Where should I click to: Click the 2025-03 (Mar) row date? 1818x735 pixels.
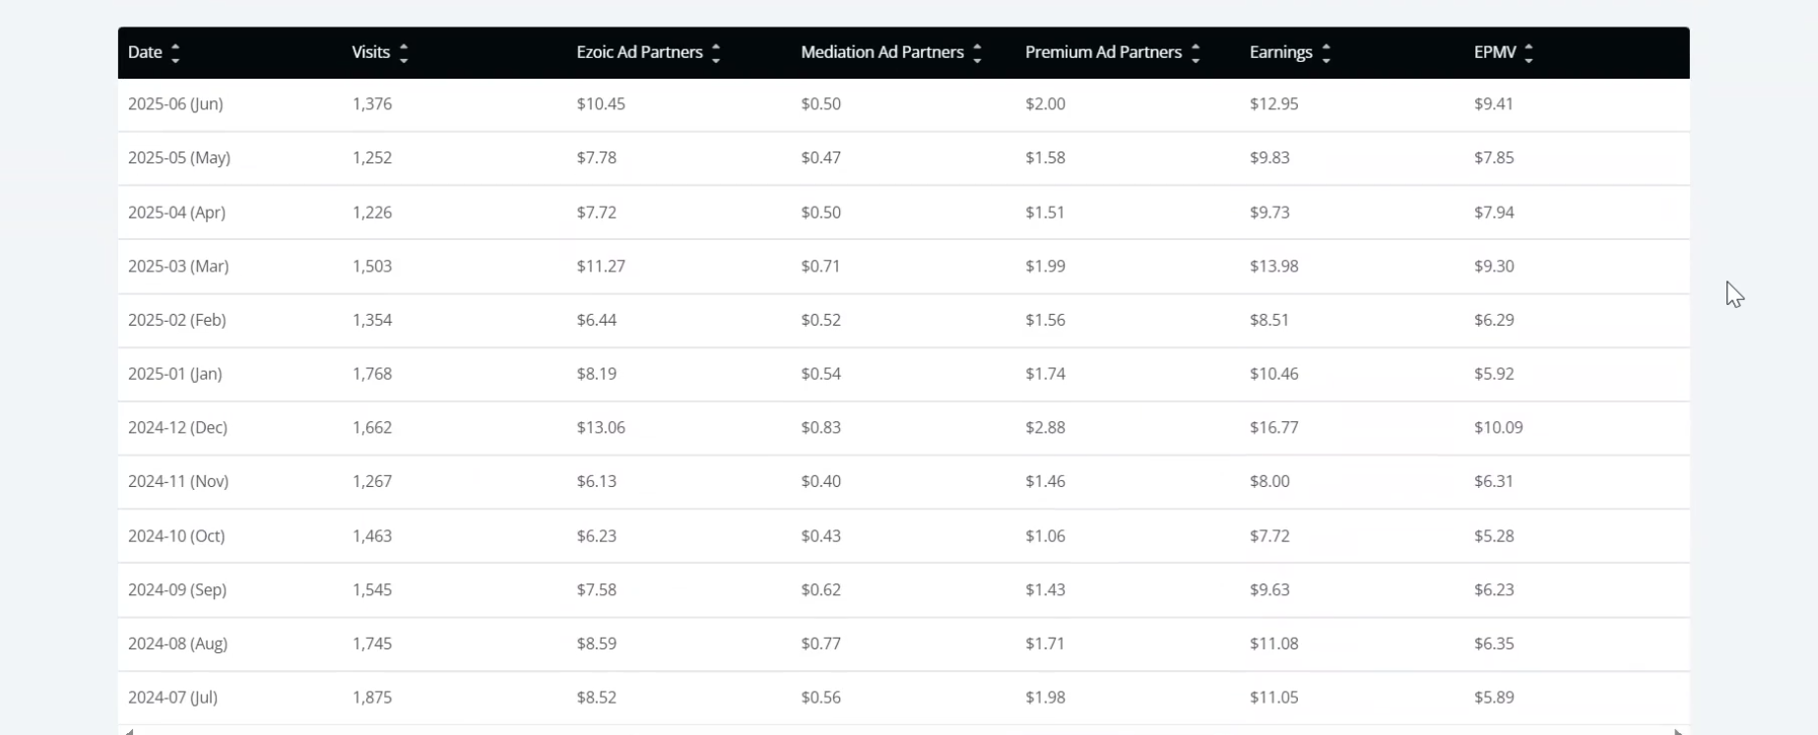(178, 267)
